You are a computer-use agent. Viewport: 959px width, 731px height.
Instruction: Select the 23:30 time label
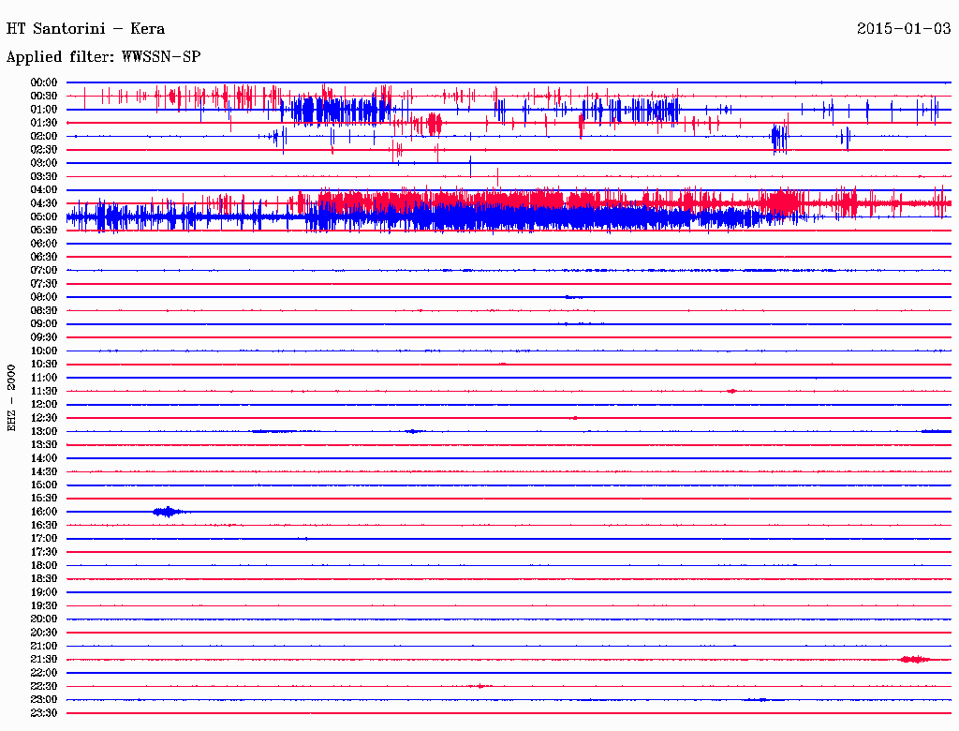[x=44, y=712]
